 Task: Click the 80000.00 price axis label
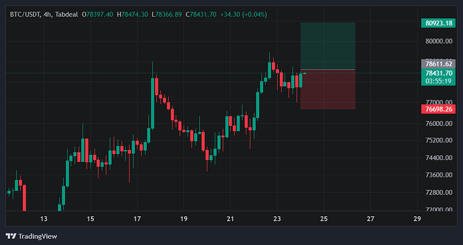click(439, 42)
